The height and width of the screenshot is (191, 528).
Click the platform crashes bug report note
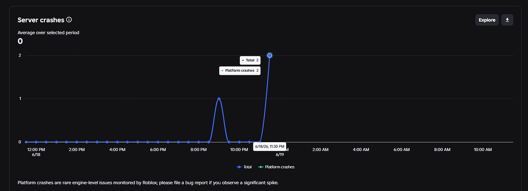(148, 183)
